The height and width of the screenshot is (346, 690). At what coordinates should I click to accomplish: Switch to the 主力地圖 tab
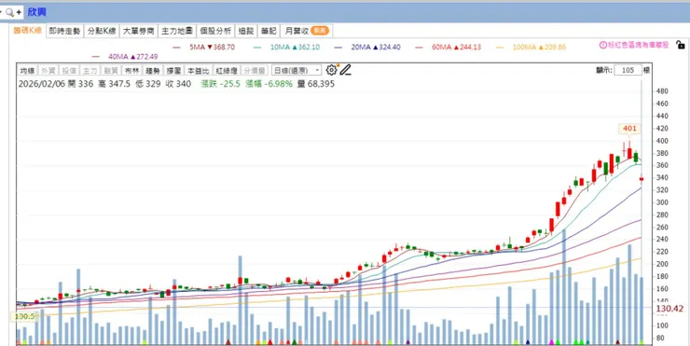pos(177,31)
